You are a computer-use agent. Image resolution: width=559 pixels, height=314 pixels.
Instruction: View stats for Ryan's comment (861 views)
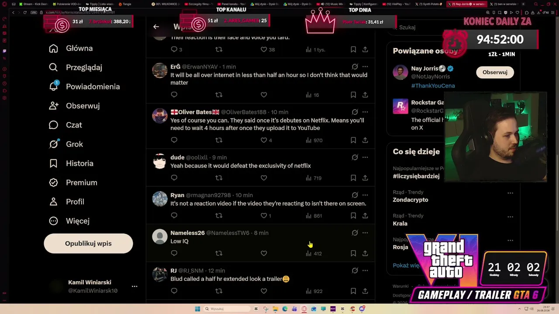click(x=314, y=215)
